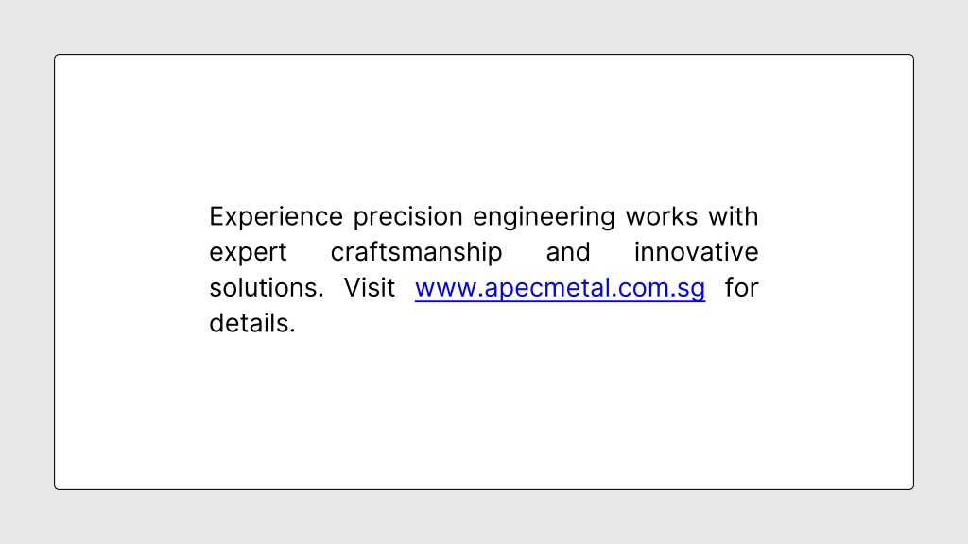Click the word "and" in the second line
This screenshot has height=544, width=968.
pos(568,252)
